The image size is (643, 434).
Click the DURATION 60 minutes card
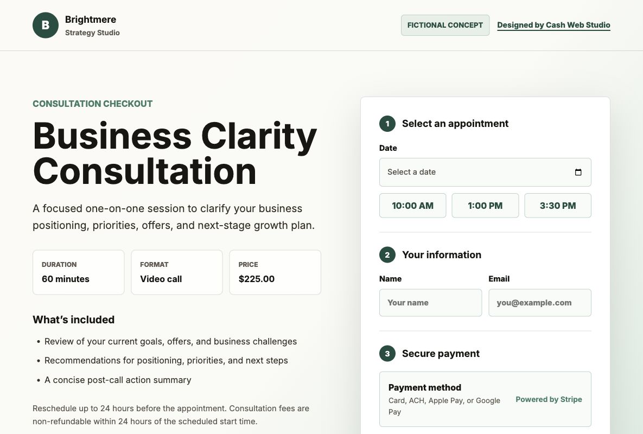point(78,272)
